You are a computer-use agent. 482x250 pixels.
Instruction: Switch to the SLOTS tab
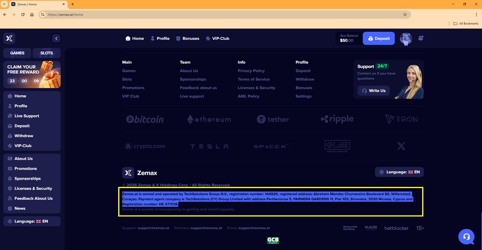click(x=47, y=53)
